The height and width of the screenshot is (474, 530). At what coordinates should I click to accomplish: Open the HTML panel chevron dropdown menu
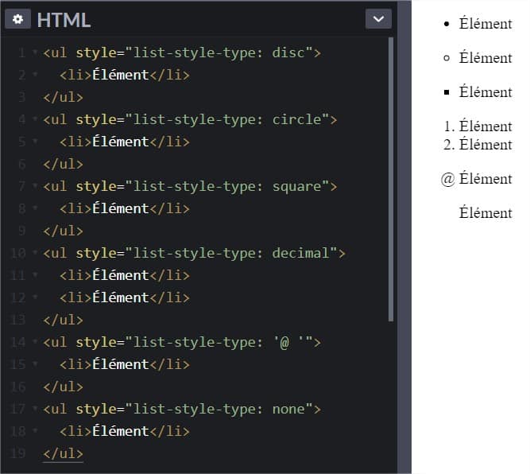(x=377, y=19)
